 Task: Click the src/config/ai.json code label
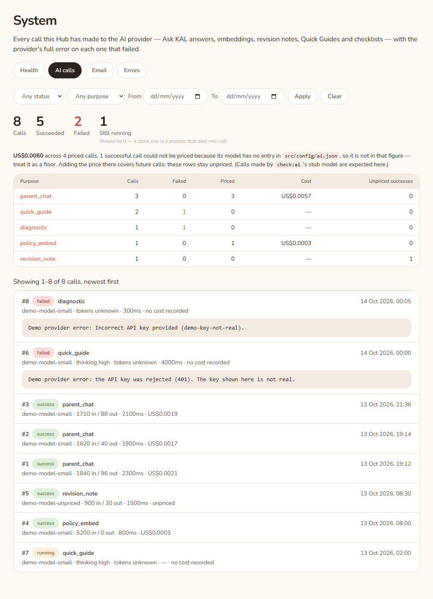[x=311, y=156]
